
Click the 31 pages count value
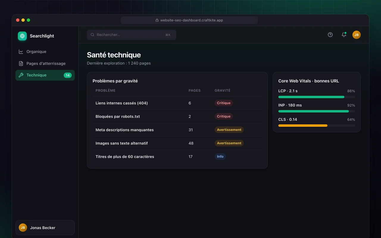tap(191, 130)
